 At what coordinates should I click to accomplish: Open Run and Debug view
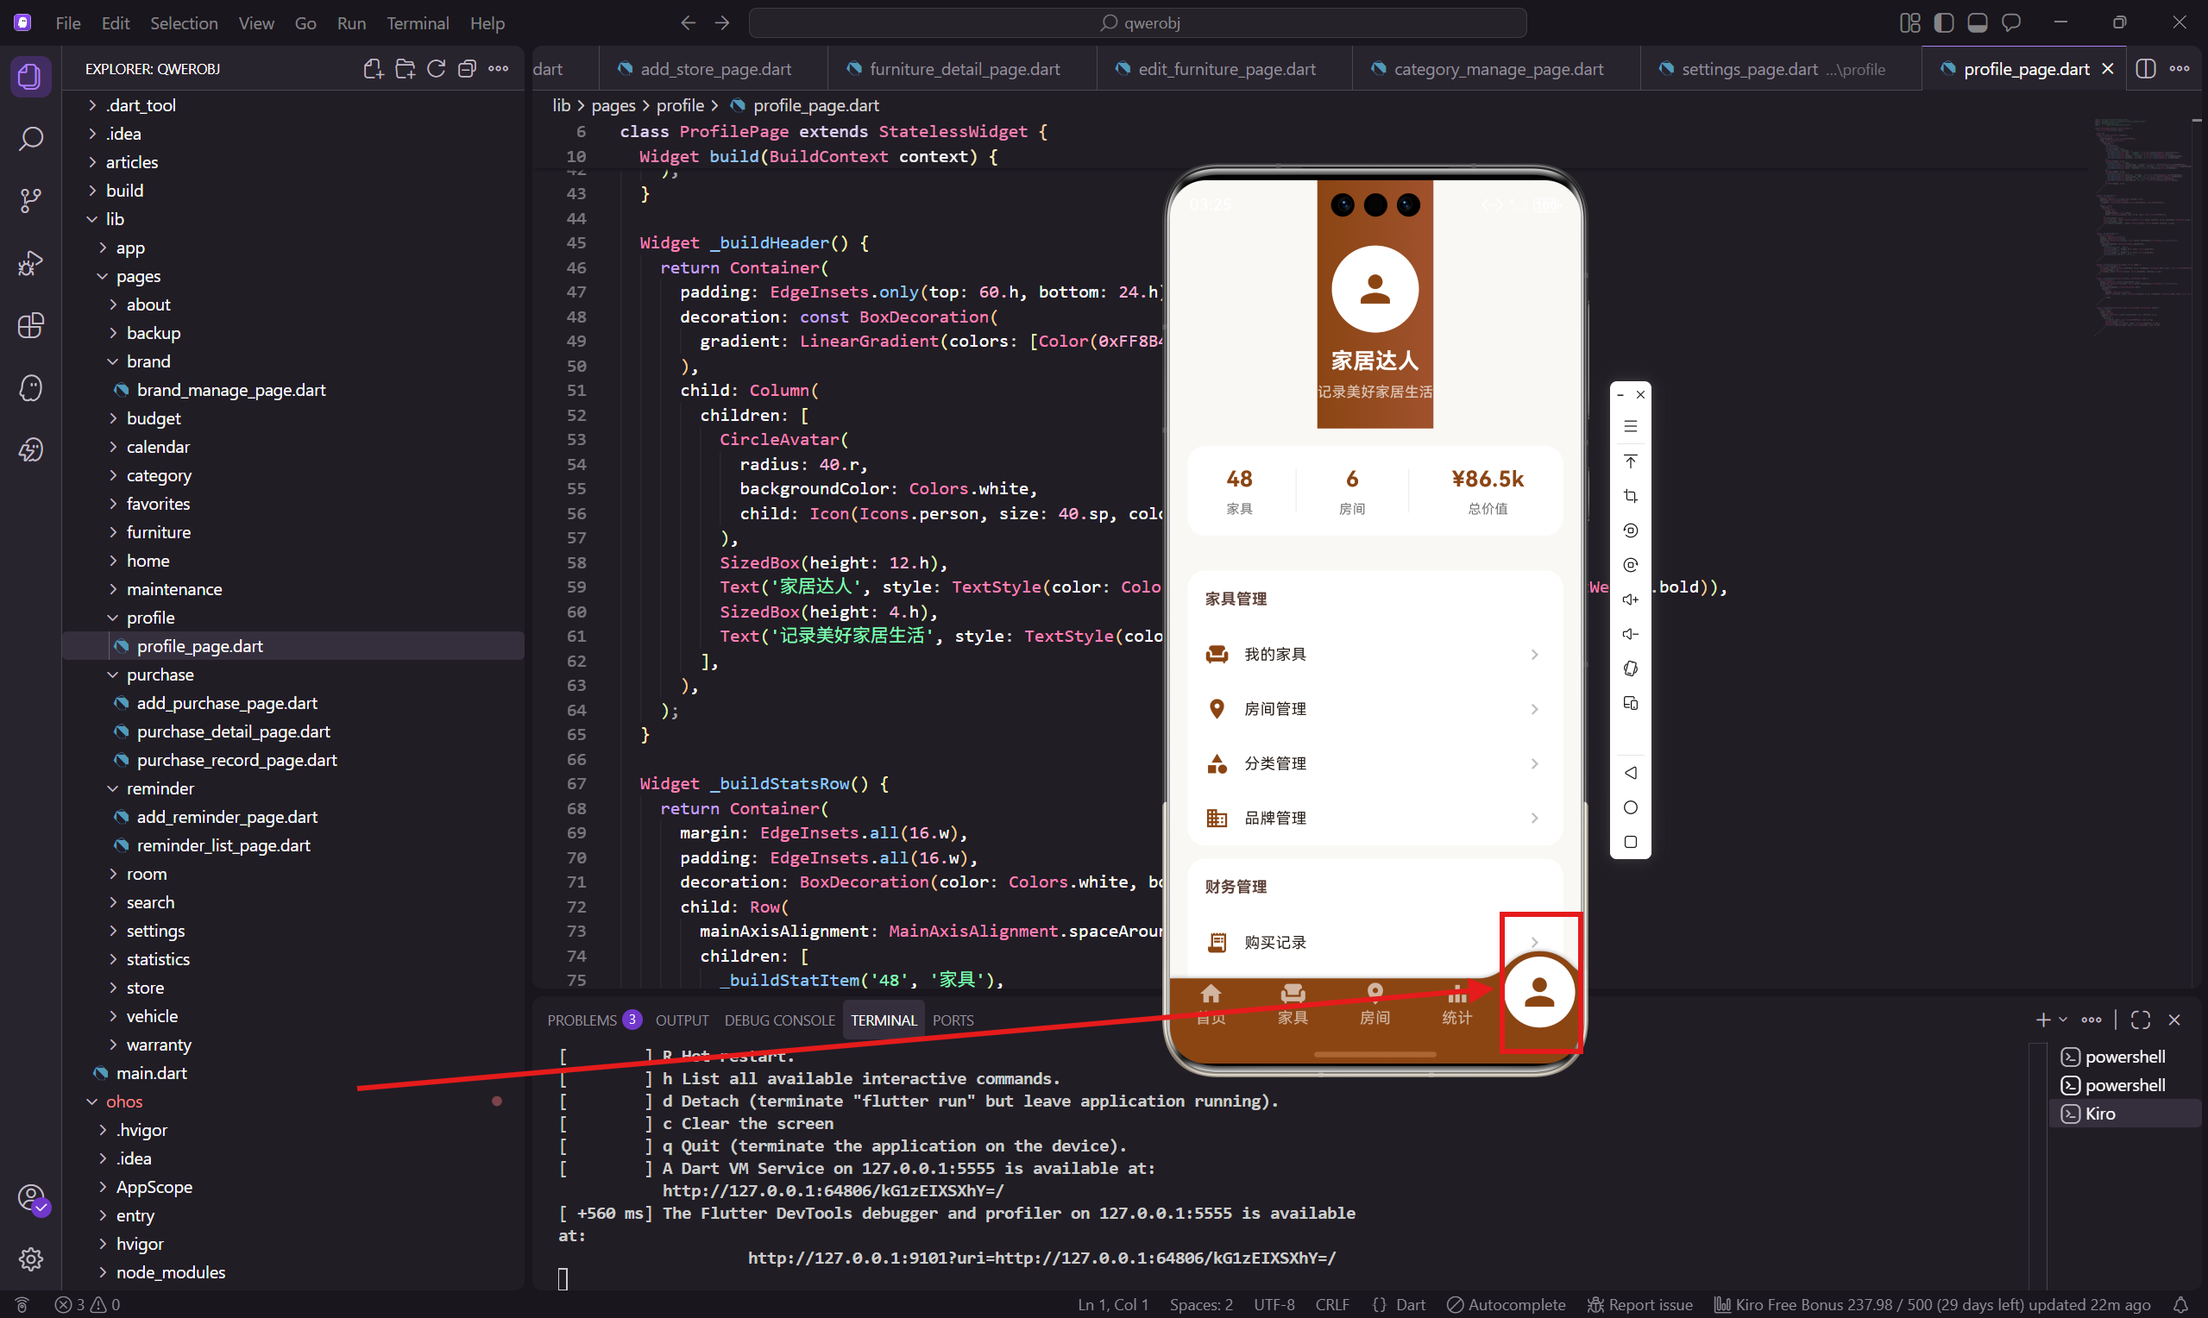click(30, 263)
